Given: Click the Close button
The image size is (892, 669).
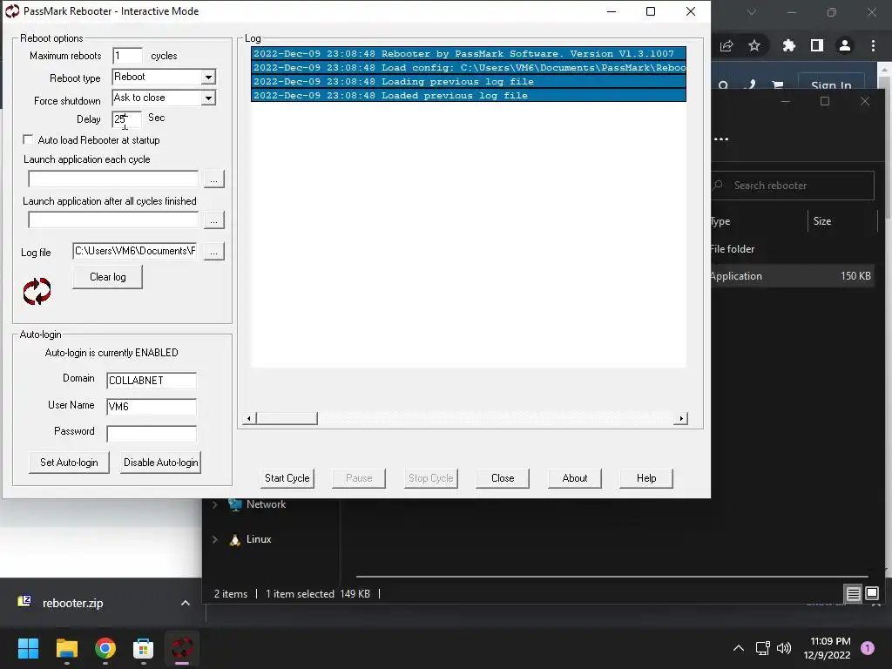Looking at the screenshot, I should click(503, 478).
